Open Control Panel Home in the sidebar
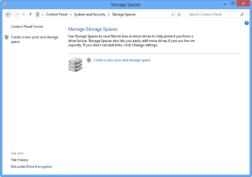 pyautogui.click(x=27, y=26)
